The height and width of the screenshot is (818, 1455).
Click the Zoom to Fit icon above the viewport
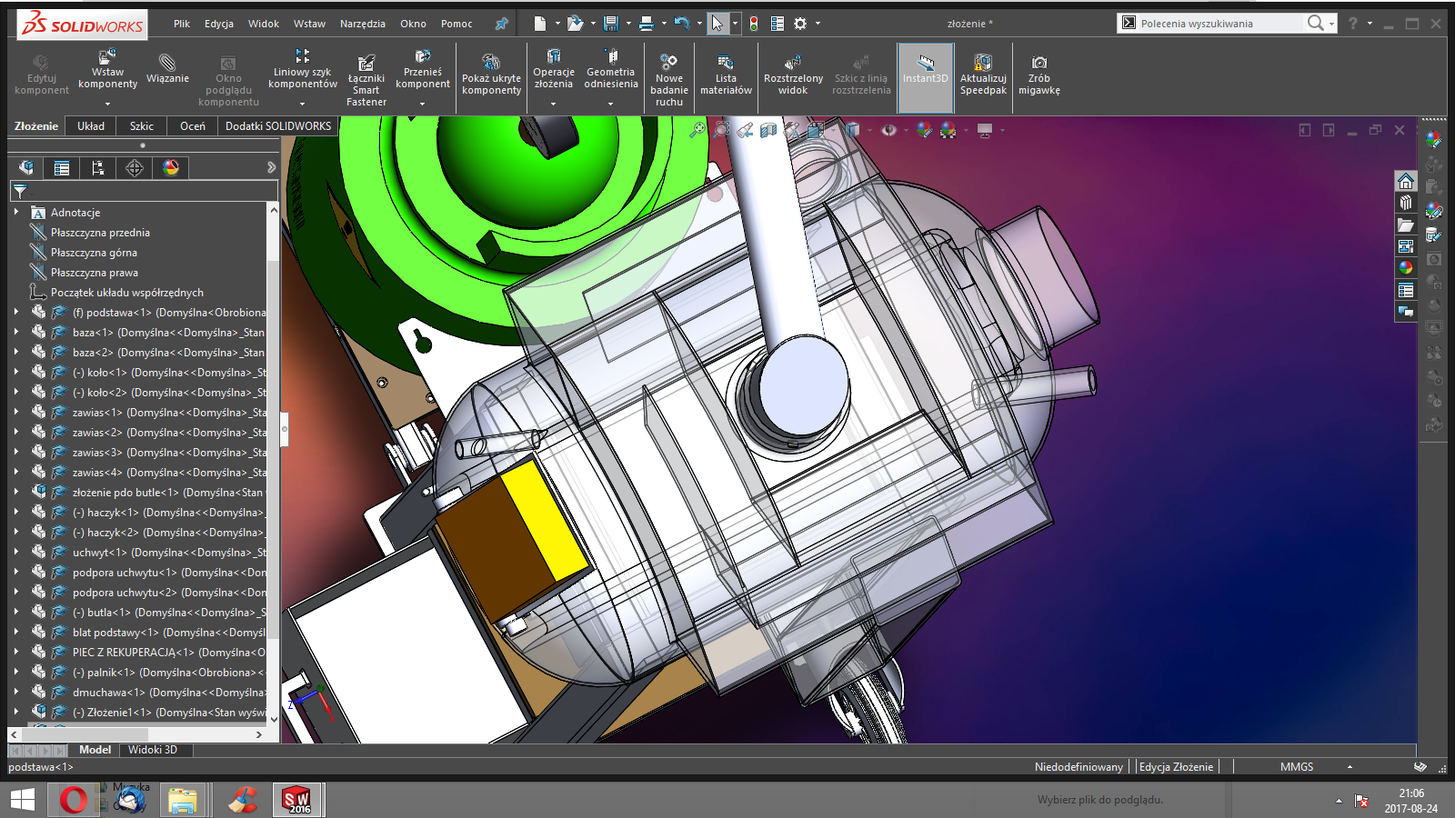point(697,129)
